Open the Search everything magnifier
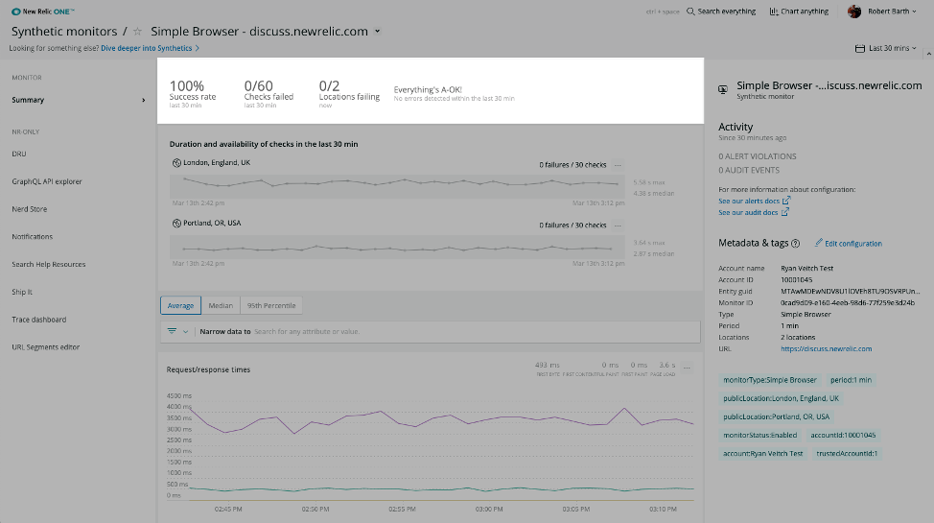 click(690, 12)
